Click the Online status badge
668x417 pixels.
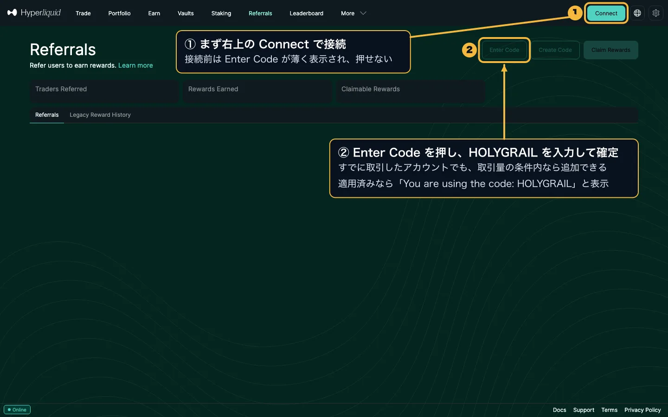pyautogui.click(x=17, y=410)
